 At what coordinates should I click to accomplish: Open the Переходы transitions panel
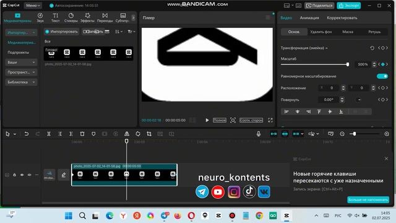coord(105,18)
